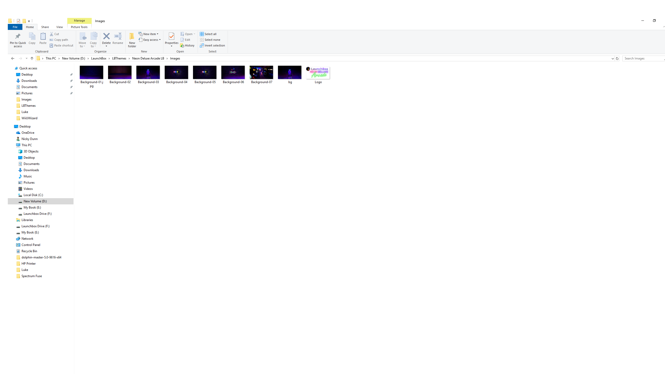Image resolution: width=665 pixels, height=374 pixels.
Task: Click Select none
Action: pos(210,40)
